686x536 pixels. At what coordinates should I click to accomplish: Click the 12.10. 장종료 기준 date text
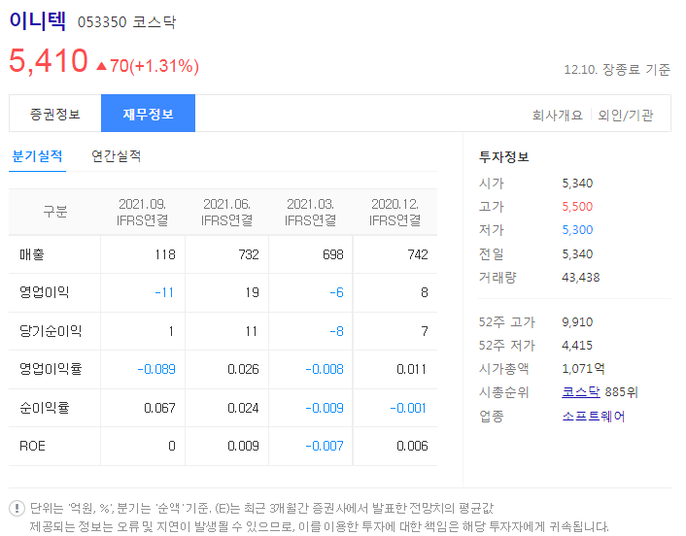coord(617,69)
